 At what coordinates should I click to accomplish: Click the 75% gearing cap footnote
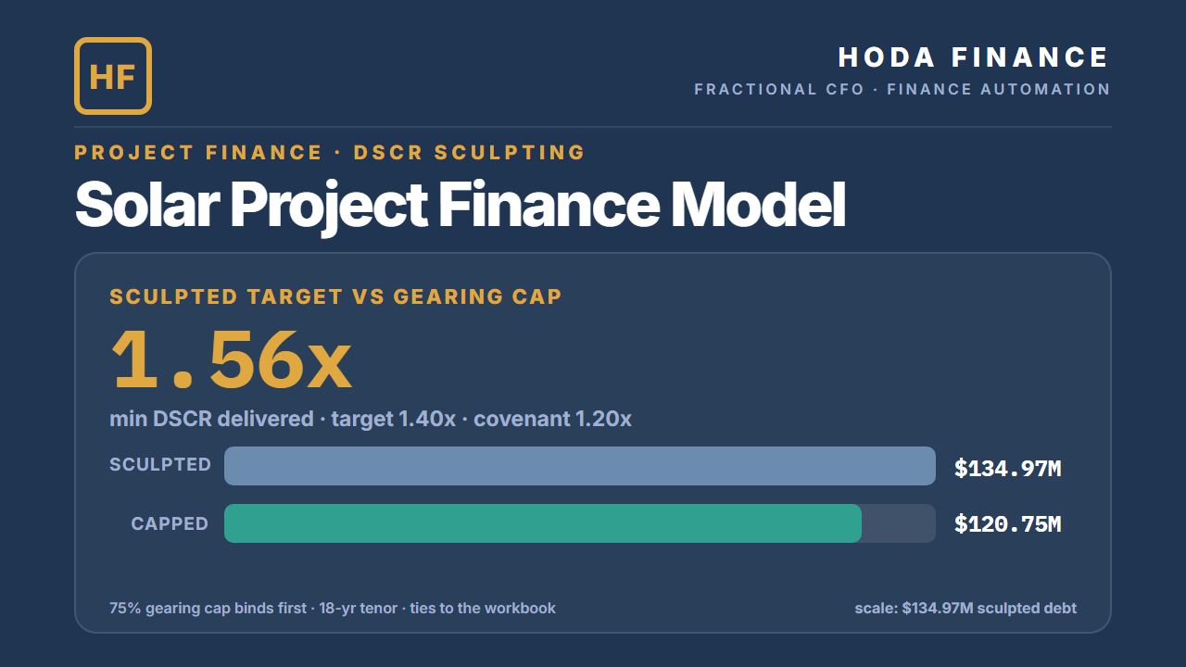pos(333,609)
